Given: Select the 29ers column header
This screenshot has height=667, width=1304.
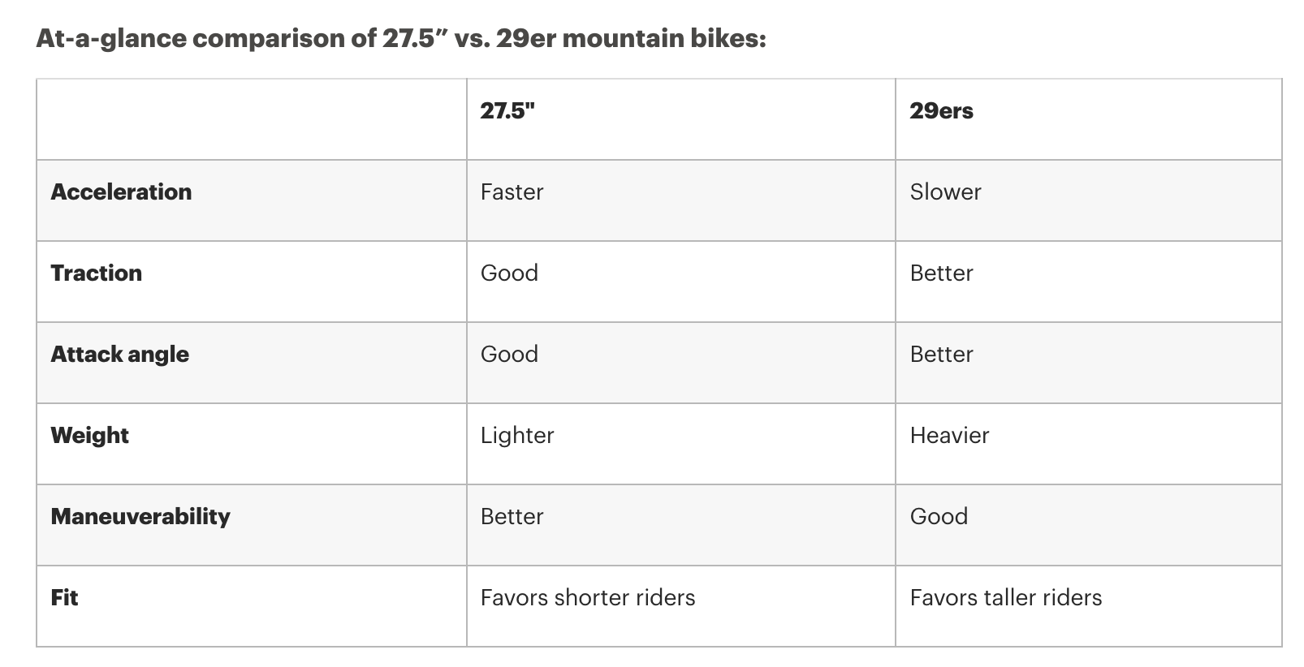Looking at the screenshot, I should point(941,111).
